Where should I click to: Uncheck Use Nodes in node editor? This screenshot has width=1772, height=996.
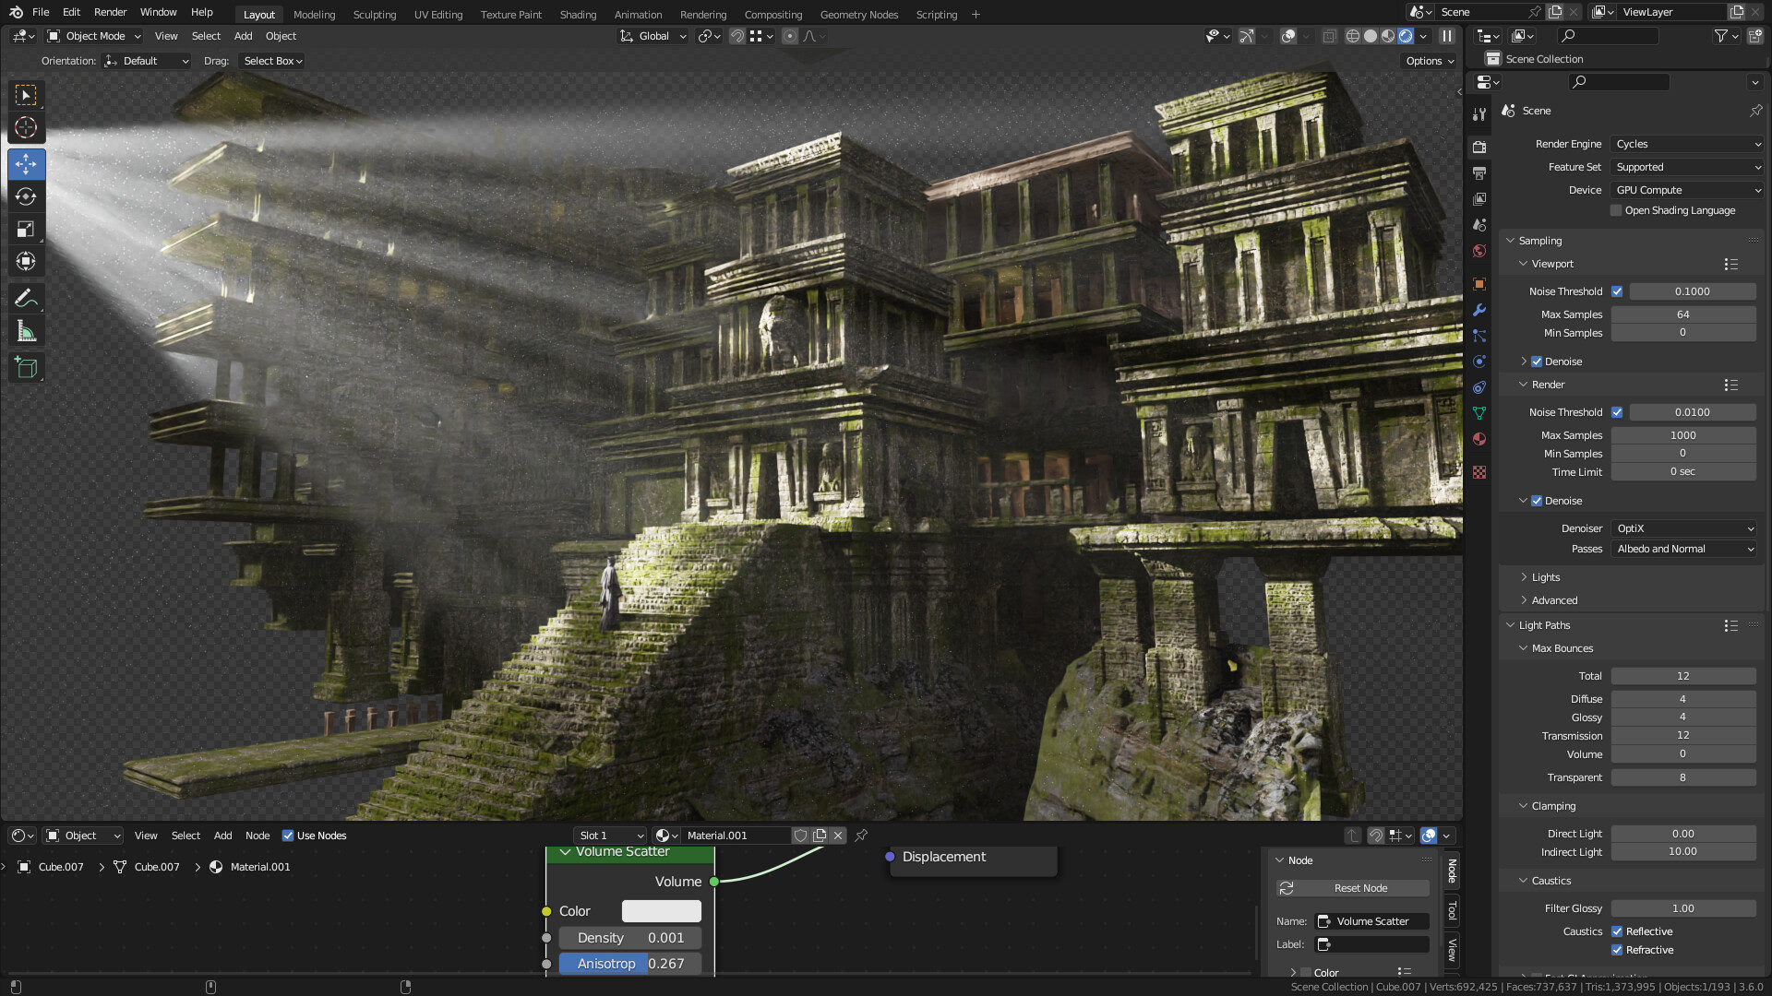pyautogui.click(x=288, y=836)
